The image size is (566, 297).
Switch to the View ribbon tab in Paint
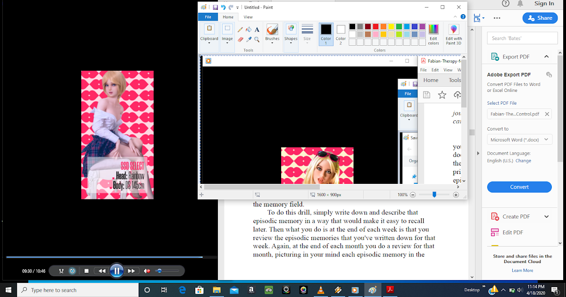point(248,17)
